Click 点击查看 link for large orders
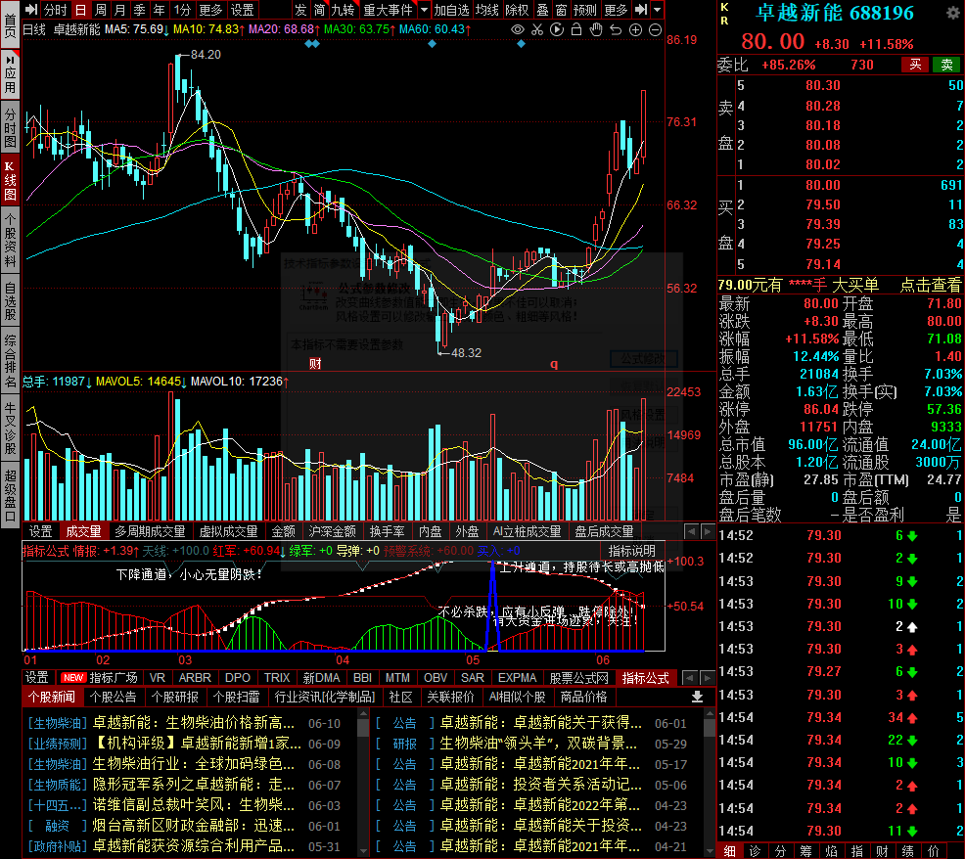965x859 pixels. tap(931, 285)
